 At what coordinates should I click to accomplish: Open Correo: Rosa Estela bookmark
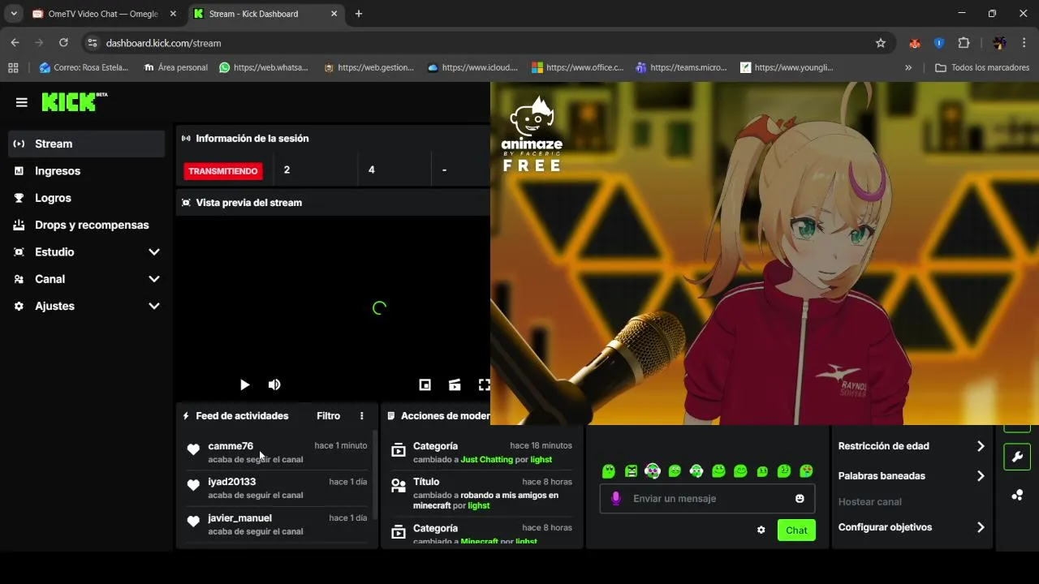(x=84, y=68)
